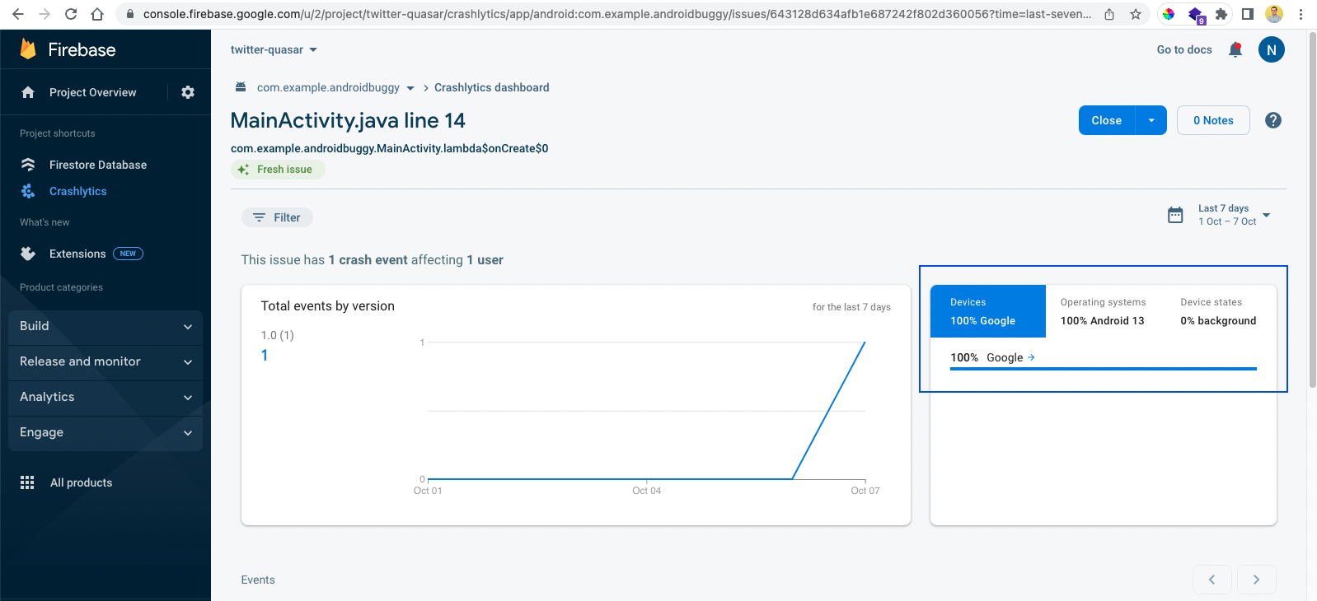Open twitter-quasar project dropdown

[274, 49]
